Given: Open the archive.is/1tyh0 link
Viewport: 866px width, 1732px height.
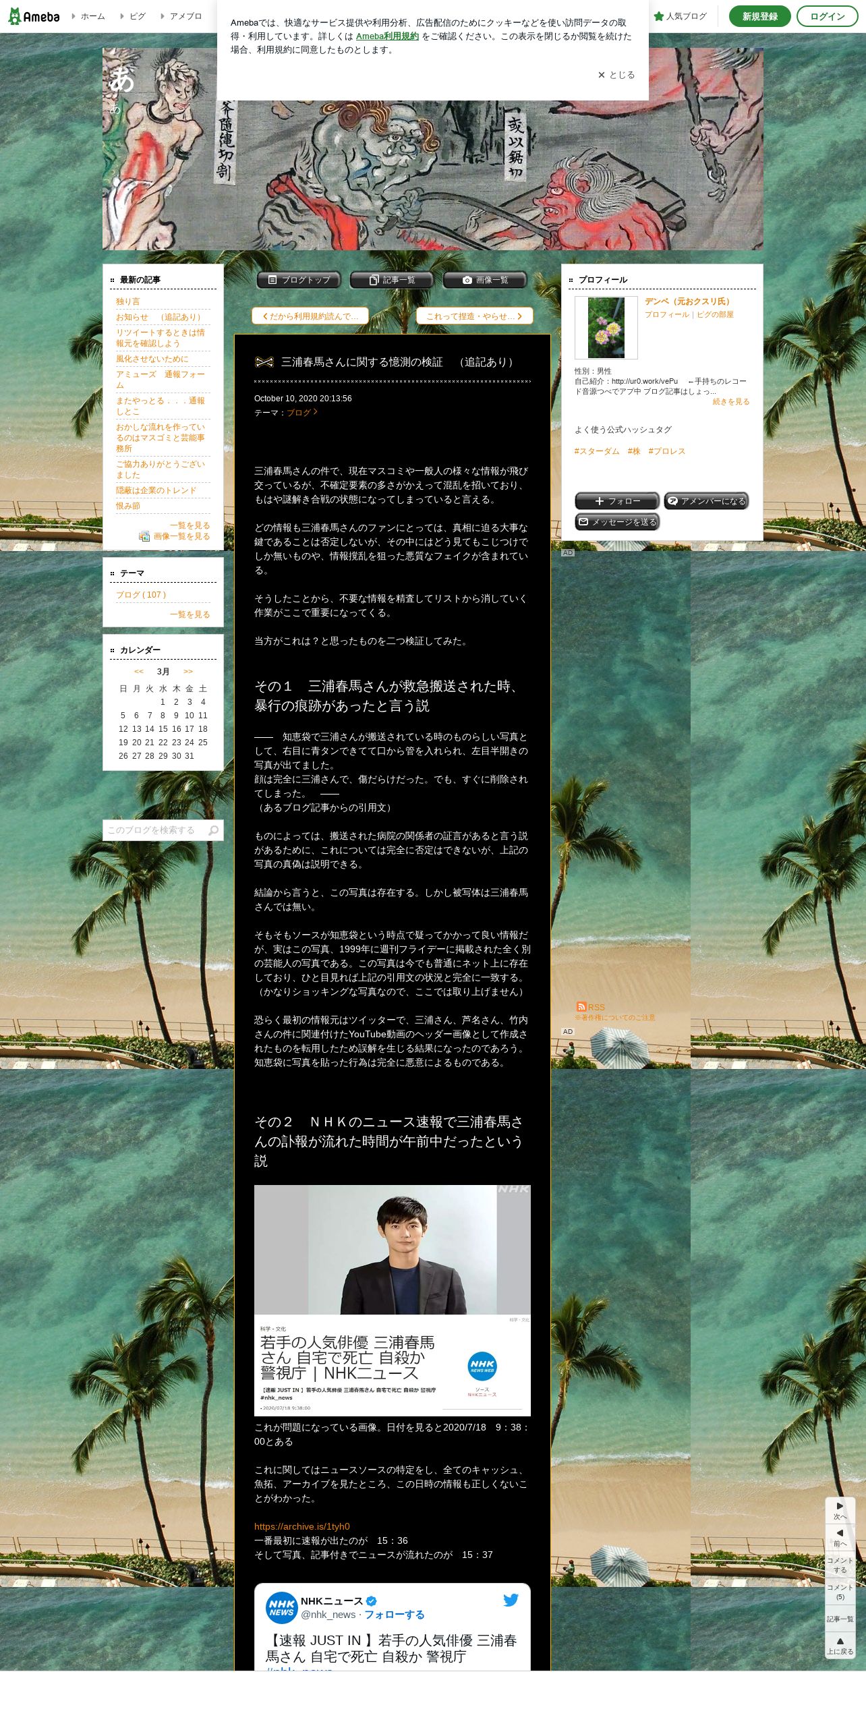Looking at the screenshot, I should (x=302, y=1526).
